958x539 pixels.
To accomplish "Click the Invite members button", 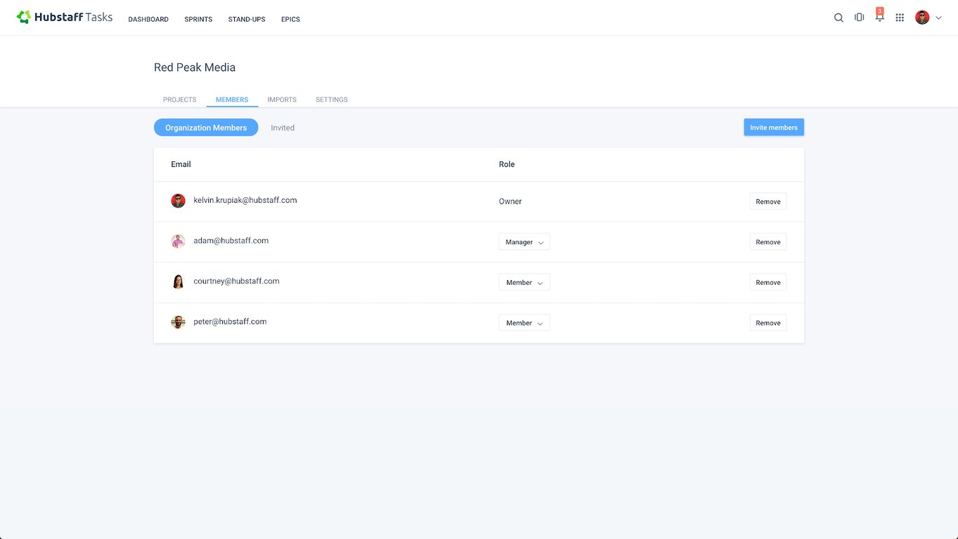I will (x=774, y=127).
